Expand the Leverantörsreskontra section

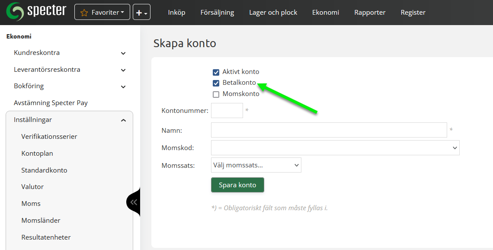[123, 70]
